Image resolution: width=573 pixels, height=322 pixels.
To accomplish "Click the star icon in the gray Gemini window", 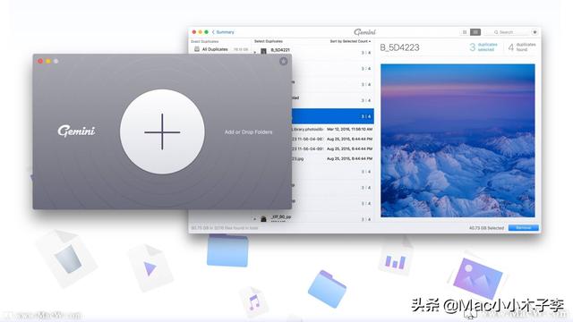I will pos(283,62).
